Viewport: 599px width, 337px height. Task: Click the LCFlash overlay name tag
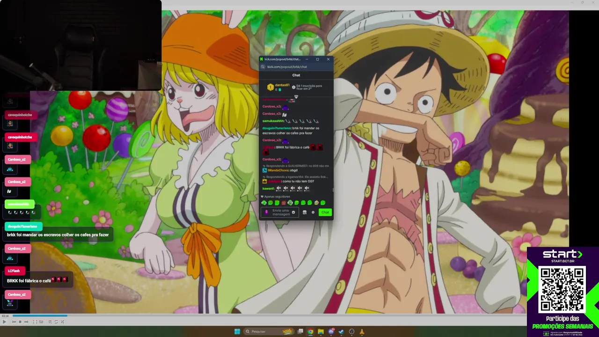pyautogui.click(x=14, y=271)
